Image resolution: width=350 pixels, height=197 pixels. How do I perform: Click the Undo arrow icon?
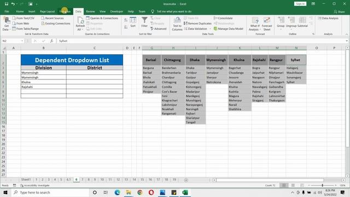coord(13,4)
